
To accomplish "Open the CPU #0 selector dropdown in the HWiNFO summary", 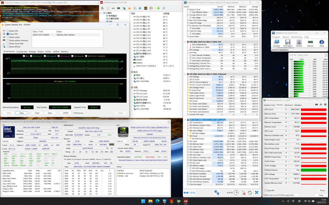I will click(8, 142).
